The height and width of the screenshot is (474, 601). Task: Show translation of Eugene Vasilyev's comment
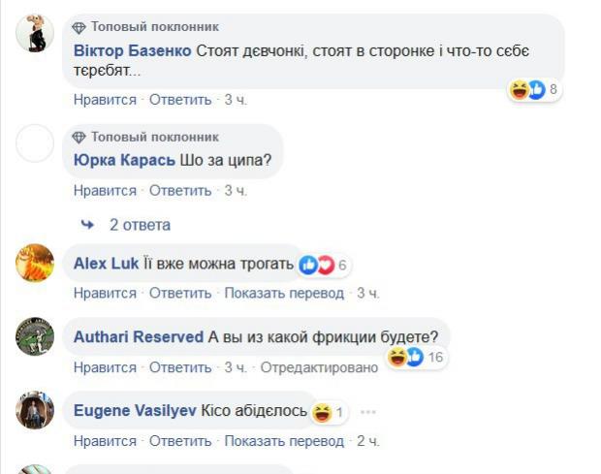(x=284, y=441)
